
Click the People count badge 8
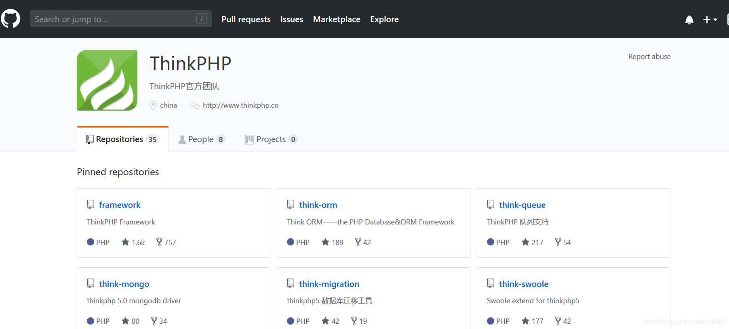tap(221, 139)
